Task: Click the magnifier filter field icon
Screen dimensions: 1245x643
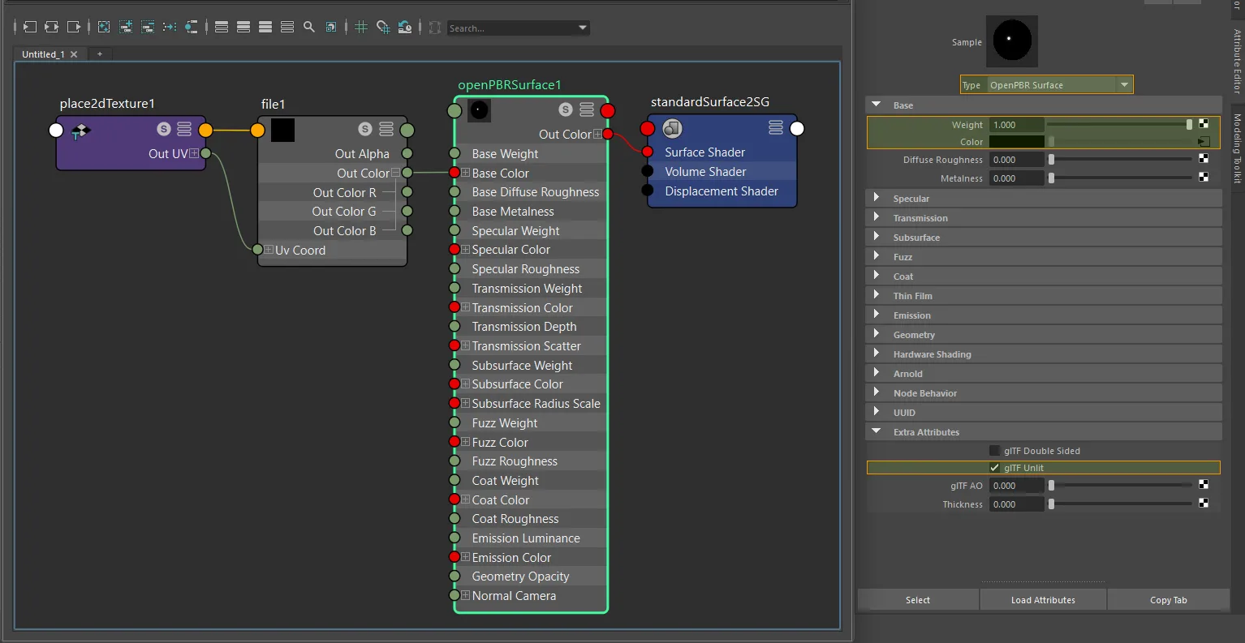Action: click(309, 28)
